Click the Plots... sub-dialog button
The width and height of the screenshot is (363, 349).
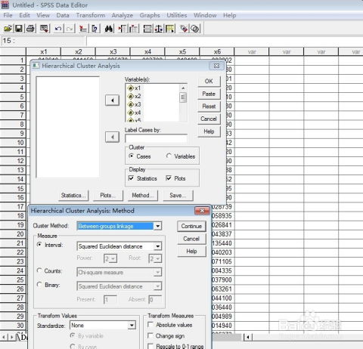pos(108,196)
